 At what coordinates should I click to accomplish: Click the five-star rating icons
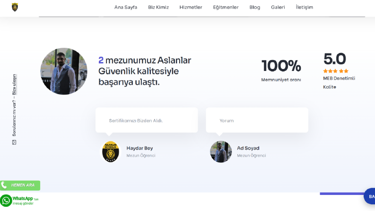(336, 71)
